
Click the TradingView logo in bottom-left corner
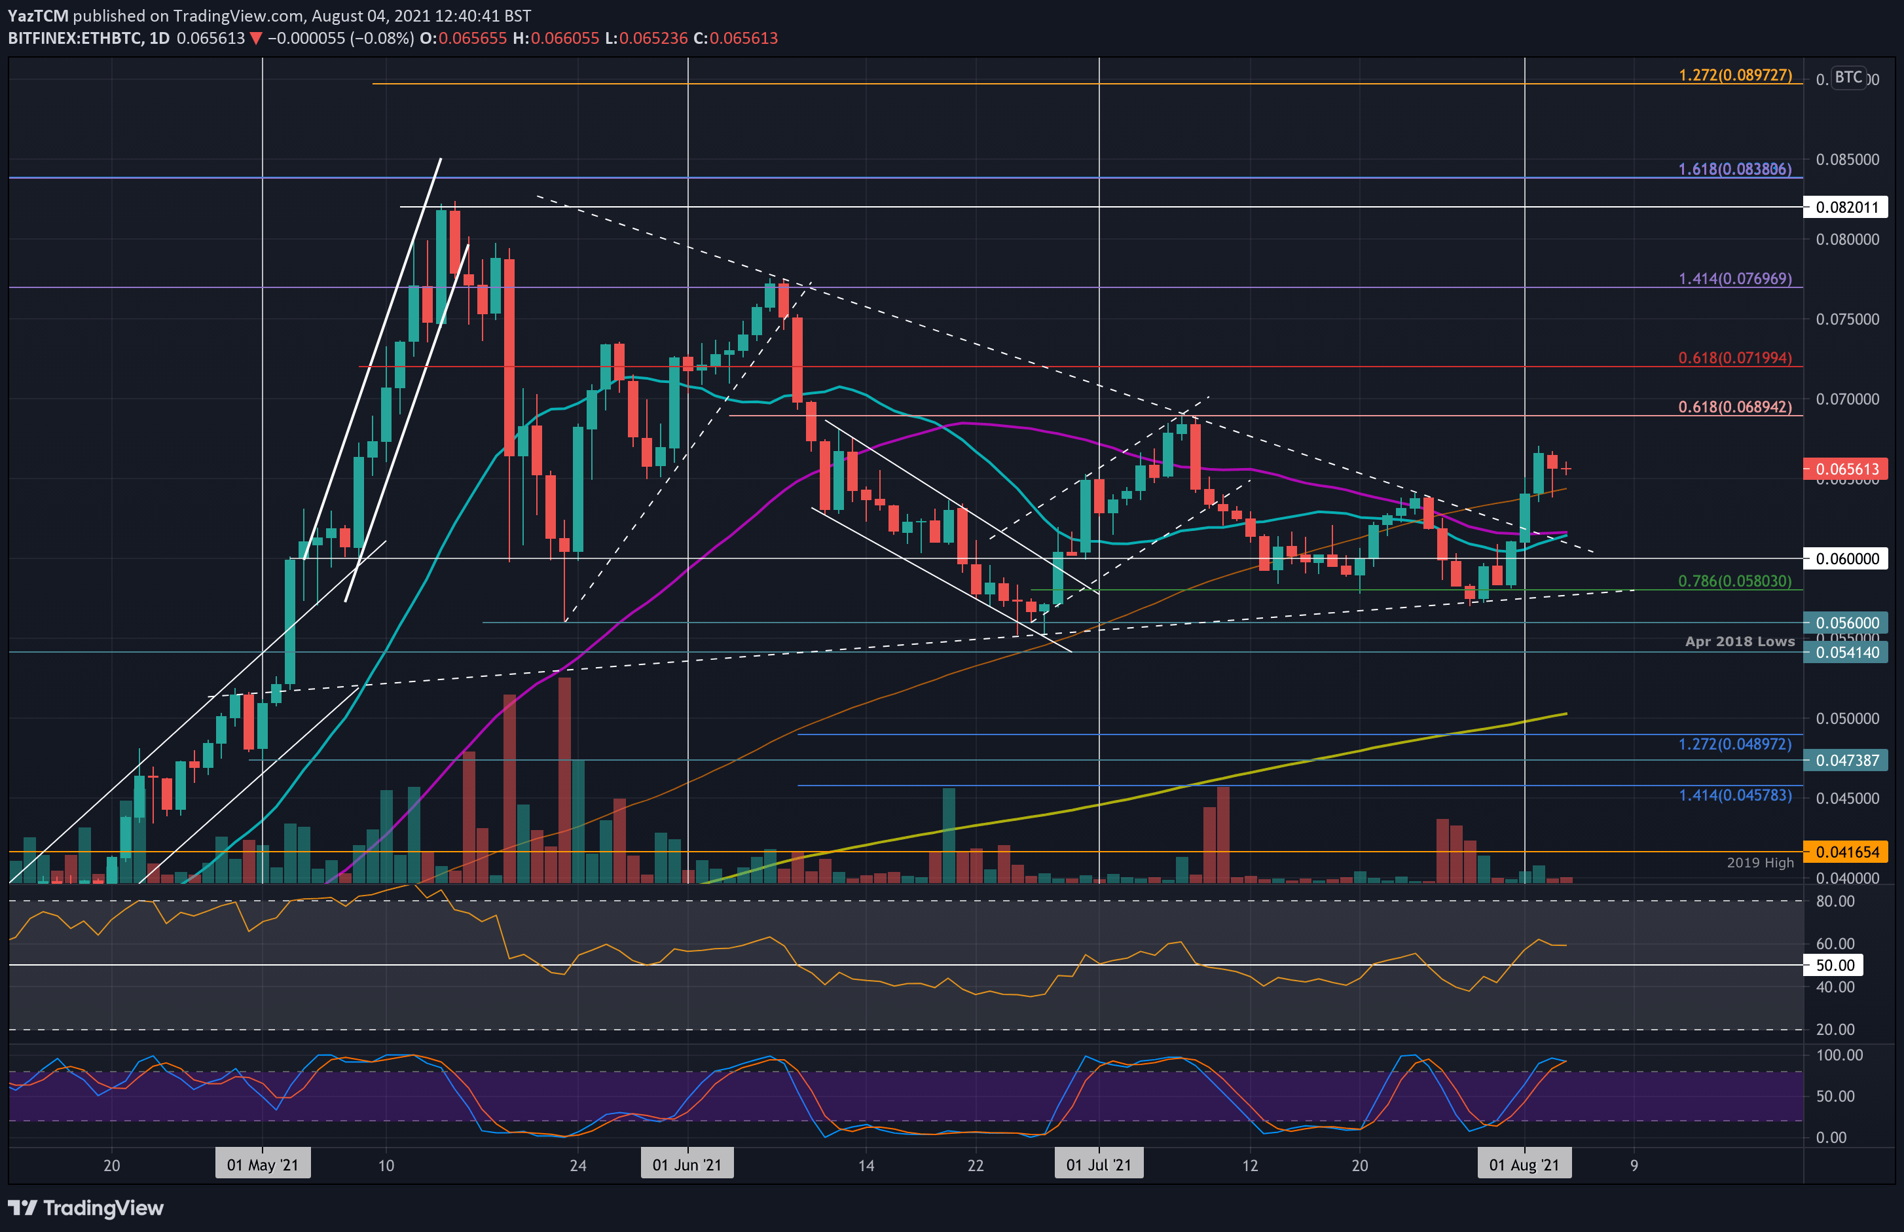(x=84, y=1207)
